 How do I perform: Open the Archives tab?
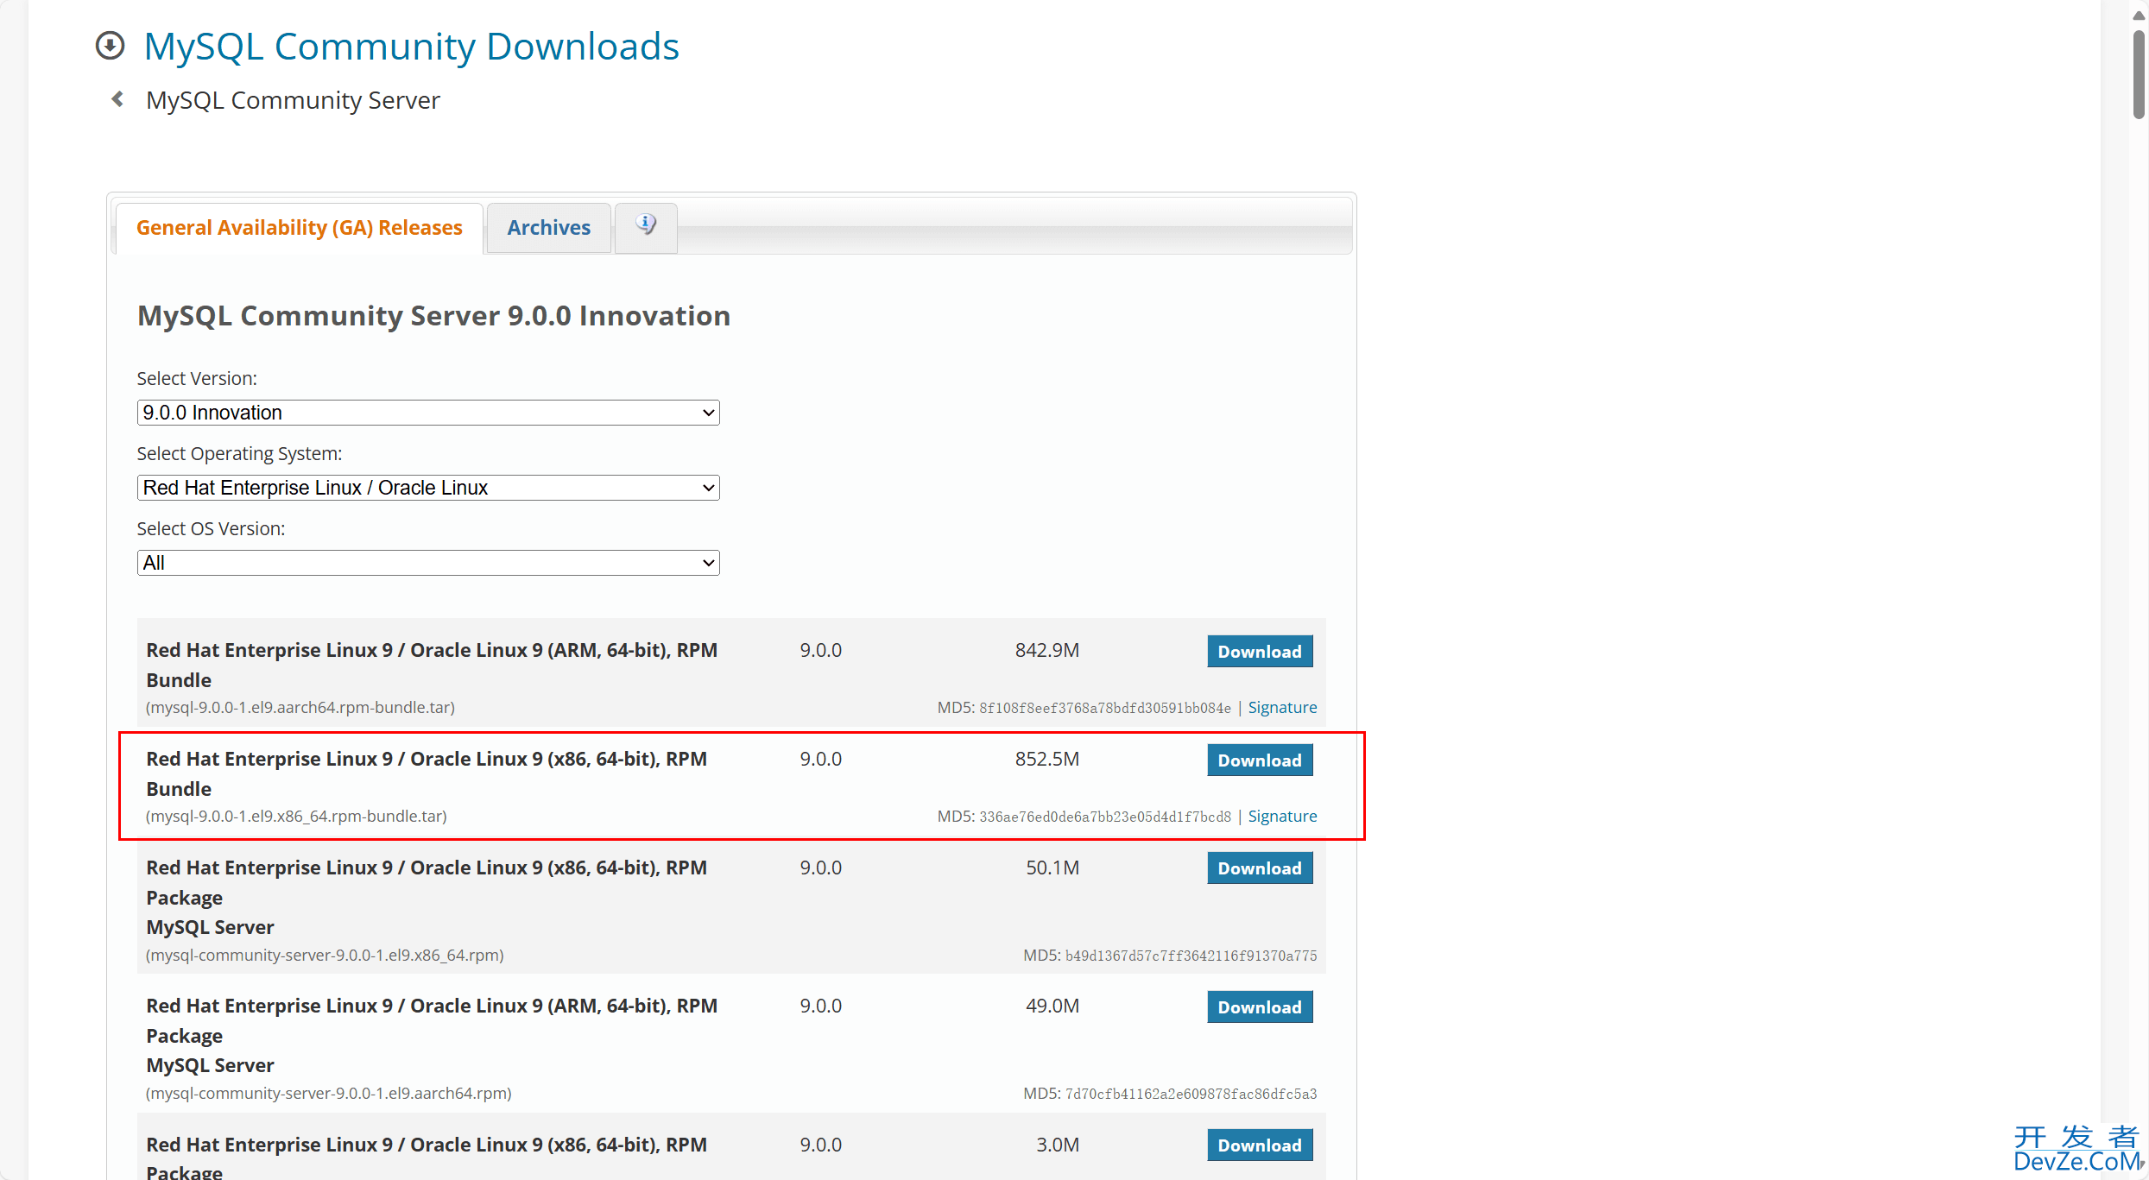click(x=547, y=225)
